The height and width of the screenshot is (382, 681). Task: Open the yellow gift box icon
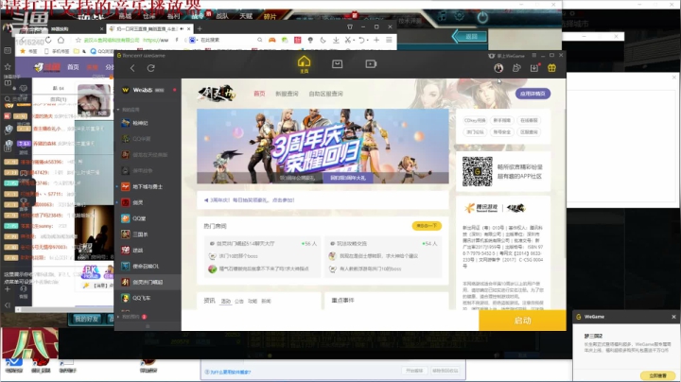[551, 68]
